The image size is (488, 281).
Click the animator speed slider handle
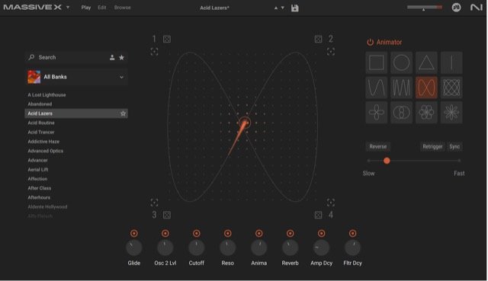pyautogui.click(x=387, y=161)
